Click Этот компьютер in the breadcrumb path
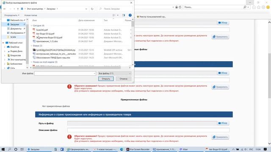Screen dimensions: 271x152 pyautogui.click(x=35, y=9)
